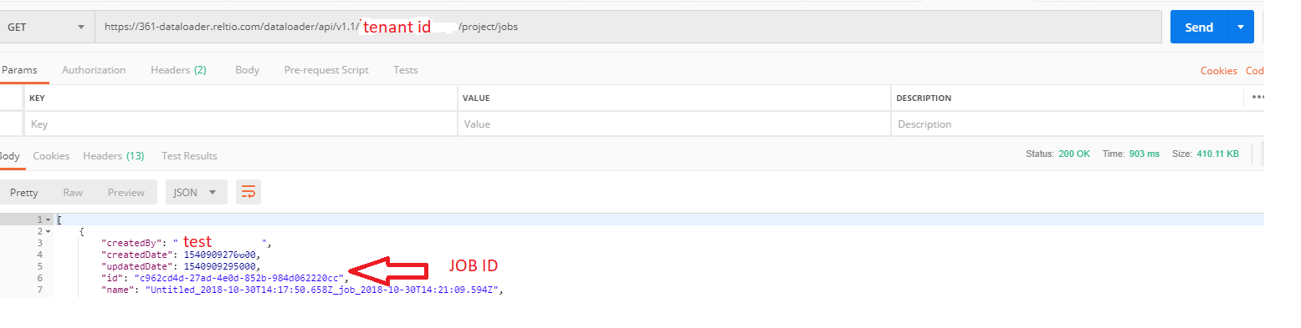Switch to the Tests tab
Viewport: 1301px width, 328px height.
pyautogui.click(x=406, y=70)
